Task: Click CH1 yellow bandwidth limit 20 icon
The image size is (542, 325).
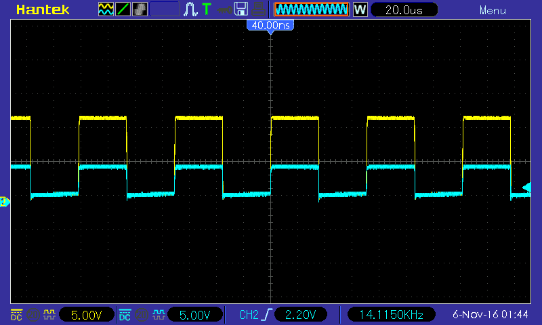Action: pyautogui.click(x=33, y=315)
